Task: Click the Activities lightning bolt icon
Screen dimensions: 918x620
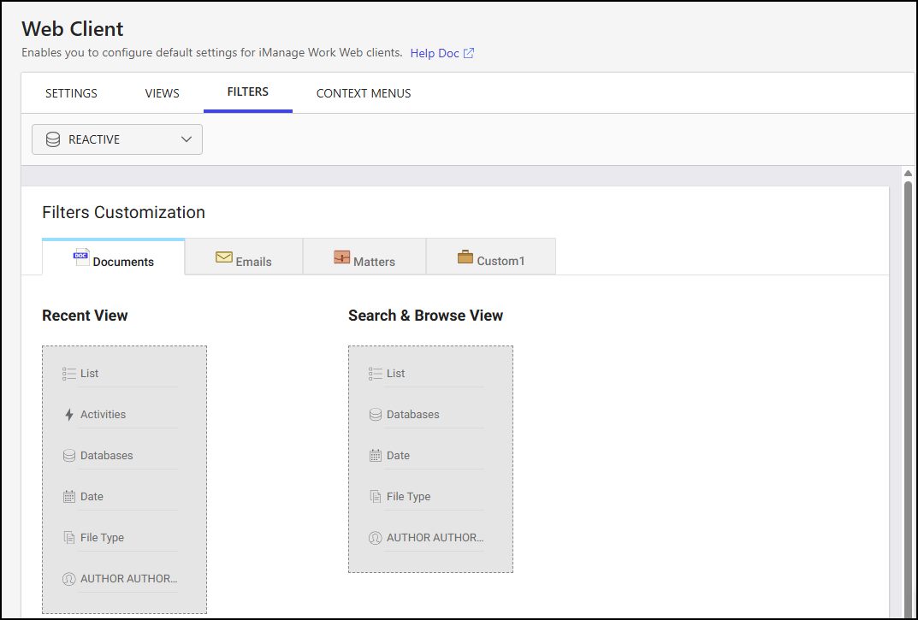Action: (69, 415)
